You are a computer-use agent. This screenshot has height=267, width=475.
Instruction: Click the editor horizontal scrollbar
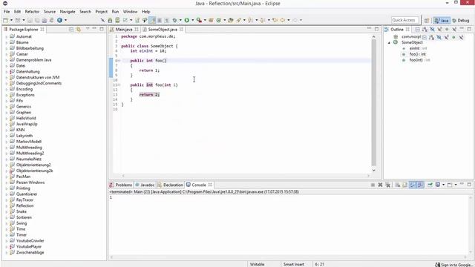point(246,176)
